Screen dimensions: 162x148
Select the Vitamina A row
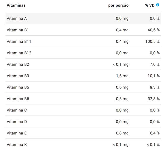coord(83,18)
